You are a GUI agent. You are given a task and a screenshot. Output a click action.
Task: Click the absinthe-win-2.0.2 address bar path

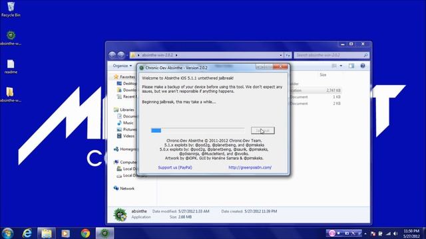[158, 55]
